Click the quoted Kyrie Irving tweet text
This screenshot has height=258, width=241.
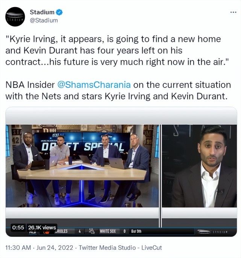[117, 51]
